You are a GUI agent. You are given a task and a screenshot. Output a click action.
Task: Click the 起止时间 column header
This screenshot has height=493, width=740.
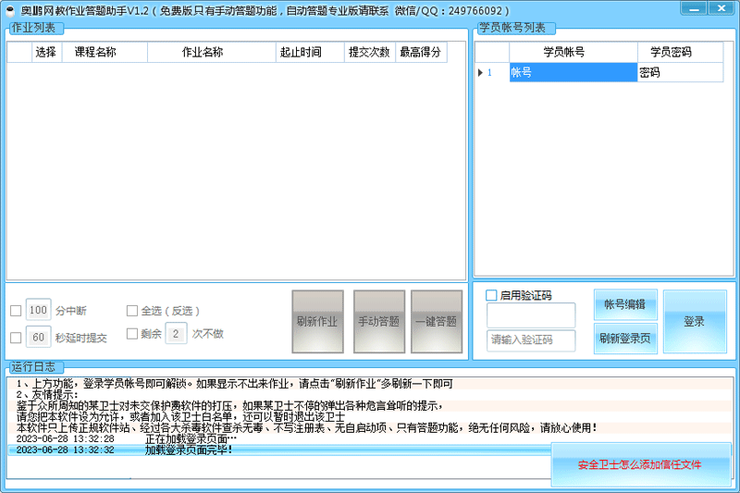pyautogui.click(x=310, y=52)
